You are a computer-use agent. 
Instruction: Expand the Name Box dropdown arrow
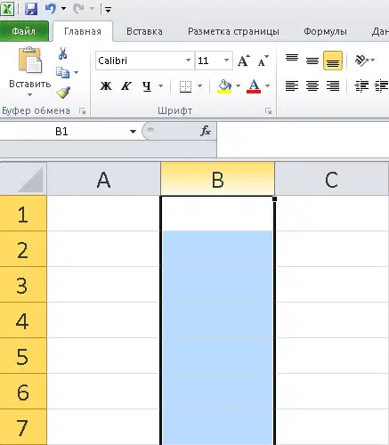tap(133, 131)
